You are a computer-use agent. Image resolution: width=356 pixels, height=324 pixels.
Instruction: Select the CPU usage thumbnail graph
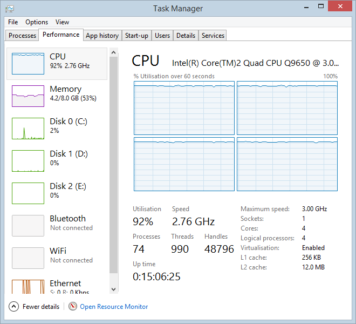pos(28,64)
